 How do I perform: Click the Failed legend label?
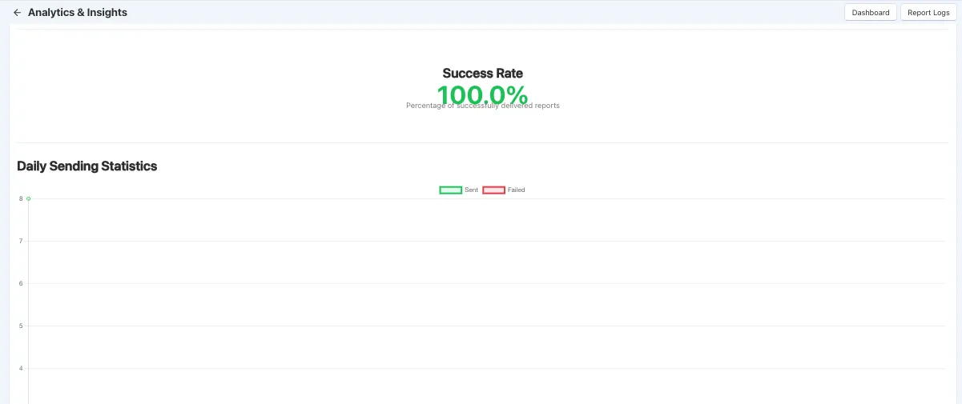click(517, 190)
